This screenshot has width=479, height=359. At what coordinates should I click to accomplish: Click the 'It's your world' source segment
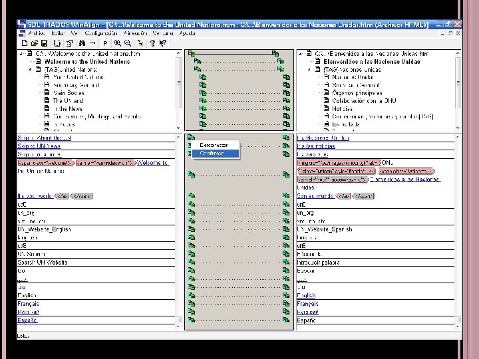pos(35,195)
